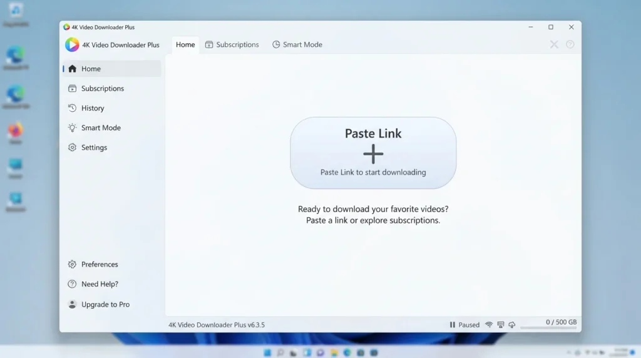The image size is (641, 358).
Task: Click the Subscriptions icon in the sidebar
Action: (x=73, y=88)
